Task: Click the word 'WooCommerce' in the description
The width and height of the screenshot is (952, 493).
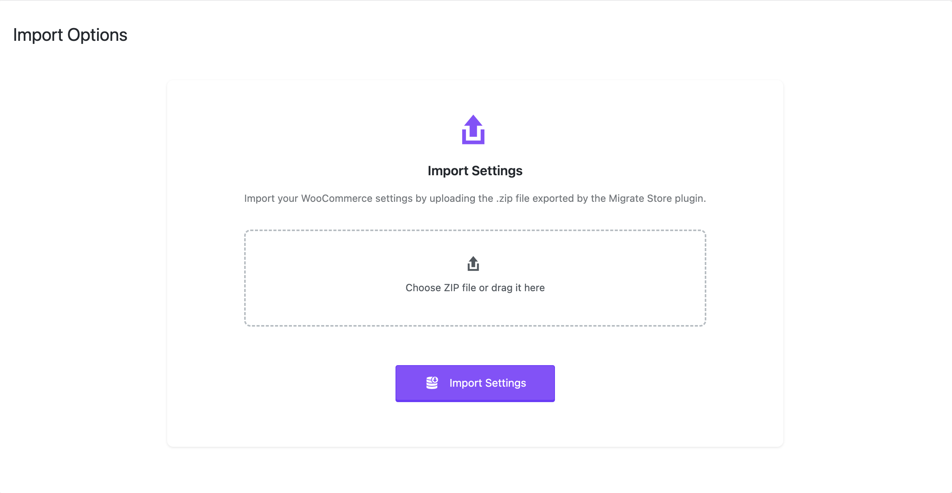Action: (x=337, y=198)
